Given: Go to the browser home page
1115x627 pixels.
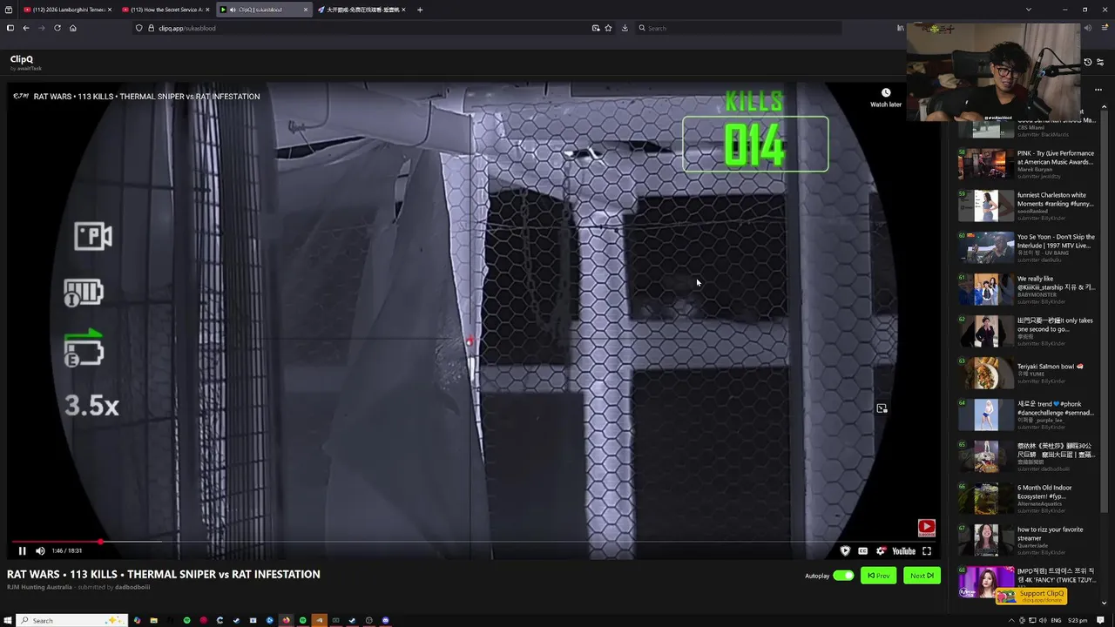Looking at the screenshot, I should pos(72,28).
